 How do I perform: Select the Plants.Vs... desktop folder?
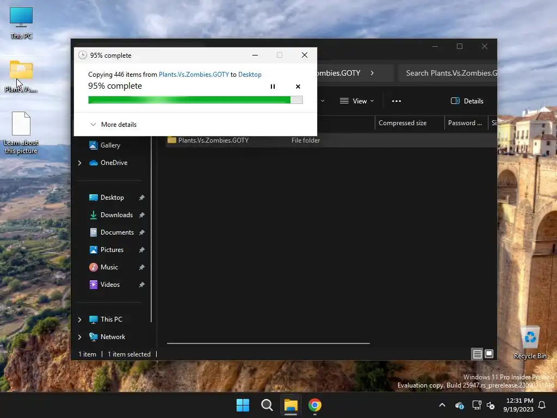(21, 76)
